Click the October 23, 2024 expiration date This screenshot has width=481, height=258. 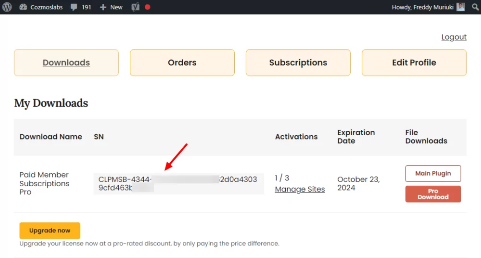point(358,184)
